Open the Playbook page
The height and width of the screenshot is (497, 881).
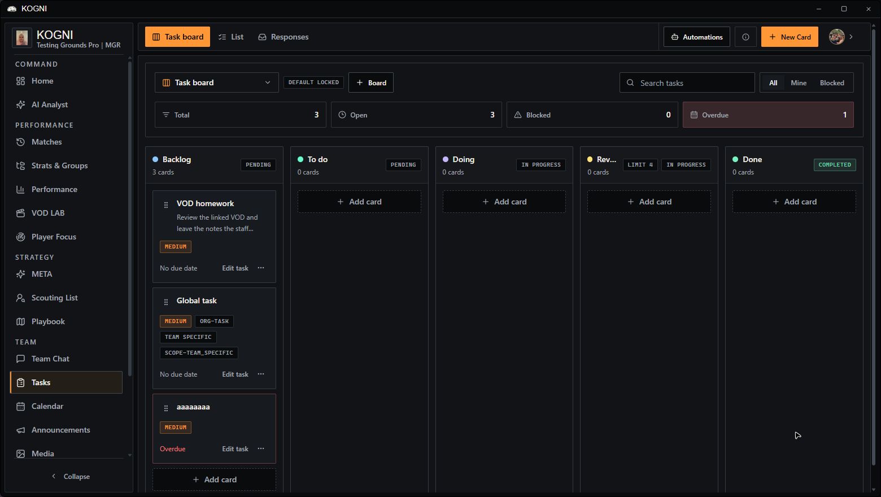tap(66, 321)
